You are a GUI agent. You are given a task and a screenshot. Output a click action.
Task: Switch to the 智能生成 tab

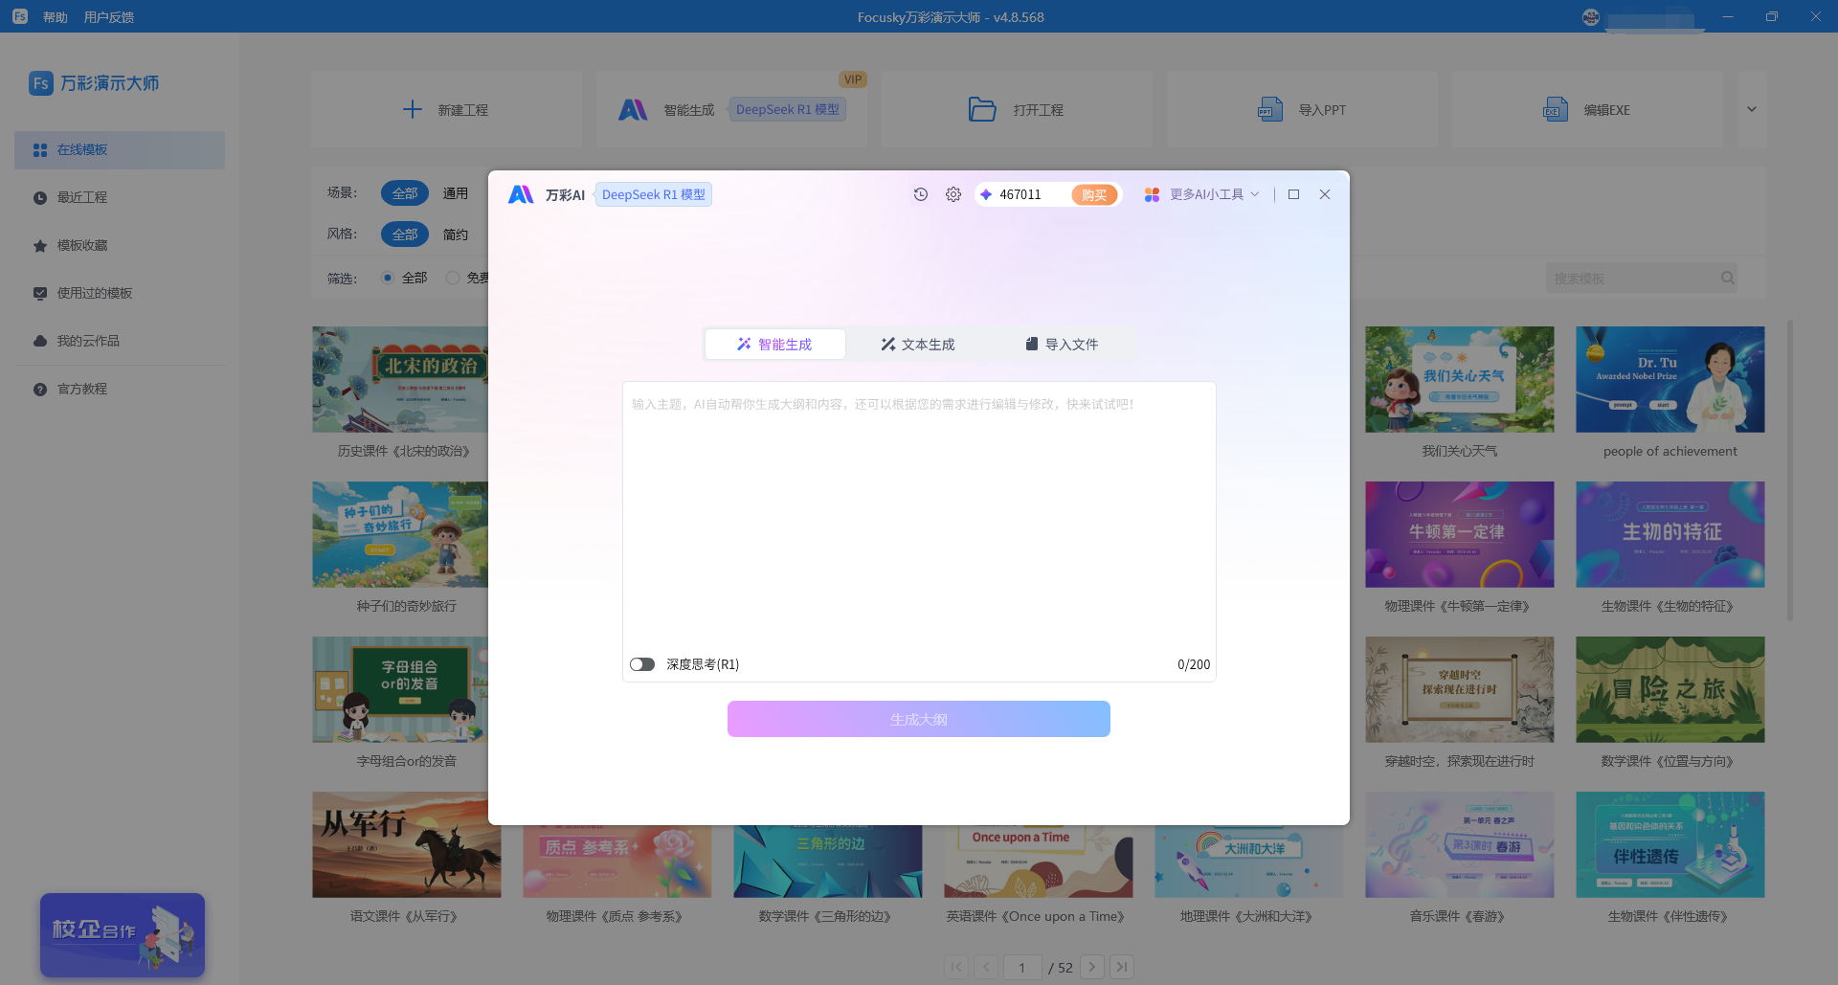pos(775,345)
